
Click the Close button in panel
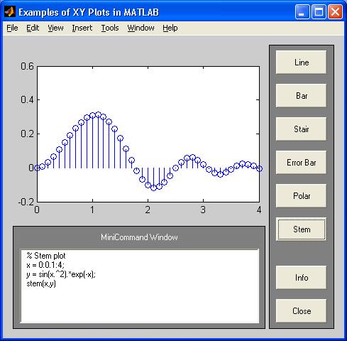[301, 311]
